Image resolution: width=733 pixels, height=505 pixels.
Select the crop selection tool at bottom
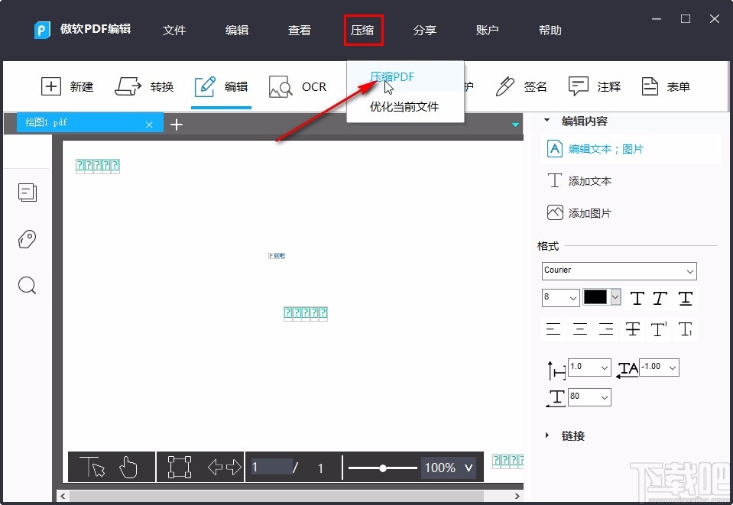pyautogui.click(x=179, y=466)
